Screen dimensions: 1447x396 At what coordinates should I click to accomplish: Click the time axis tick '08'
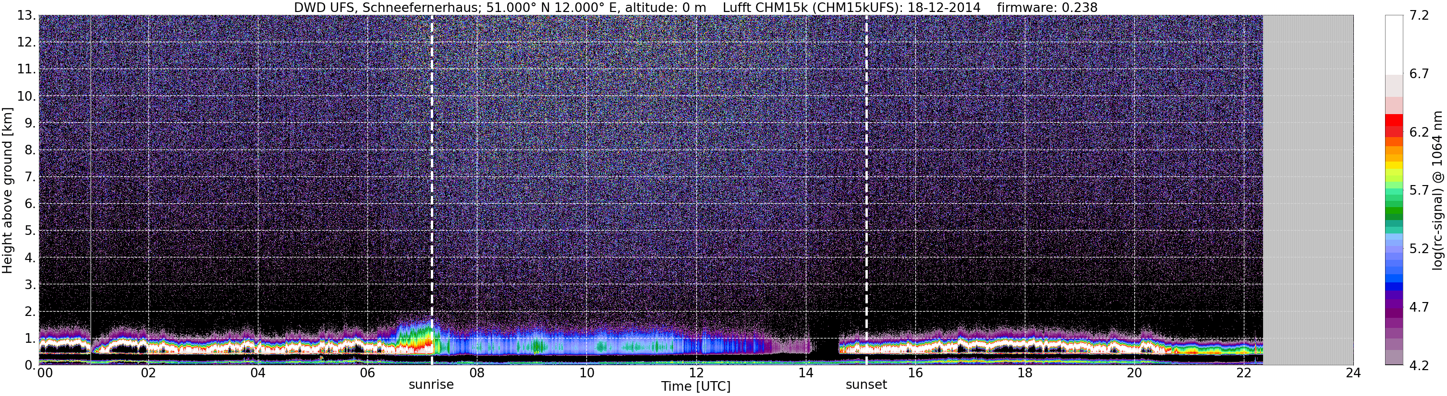click(x=476, y=373)
